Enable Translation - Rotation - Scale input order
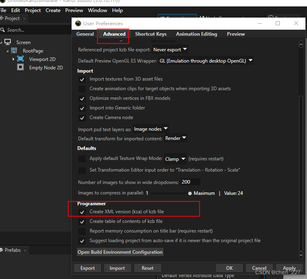 [x=82, y=170]
